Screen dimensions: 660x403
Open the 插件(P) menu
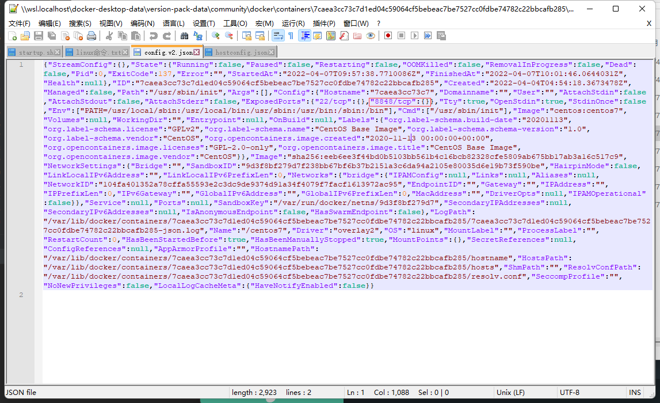(324, 23)
